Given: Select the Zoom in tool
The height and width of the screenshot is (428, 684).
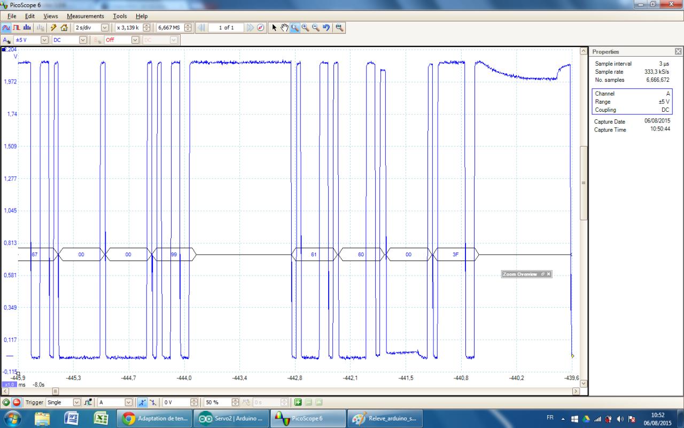Looking at the screenshot, I should click(305, 28).
